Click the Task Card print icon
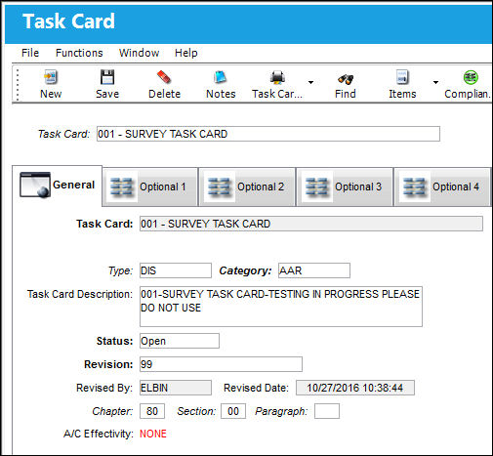This screenshot has width=493, height=456. coord(277,77)
